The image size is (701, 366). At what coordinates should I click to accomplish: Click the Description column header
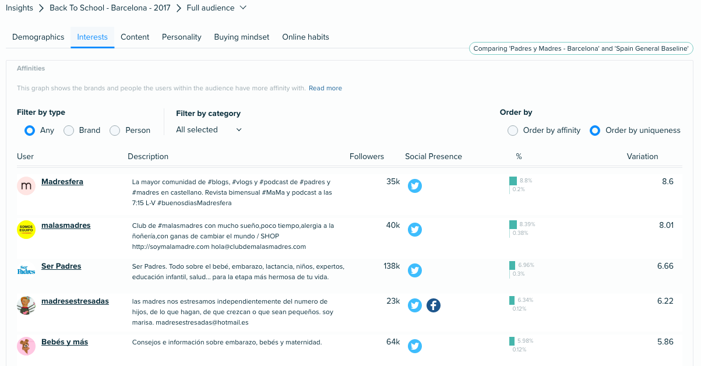coord(148,156)
